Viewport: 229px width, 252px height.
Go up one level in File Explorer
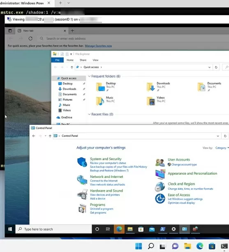[72, 67]
